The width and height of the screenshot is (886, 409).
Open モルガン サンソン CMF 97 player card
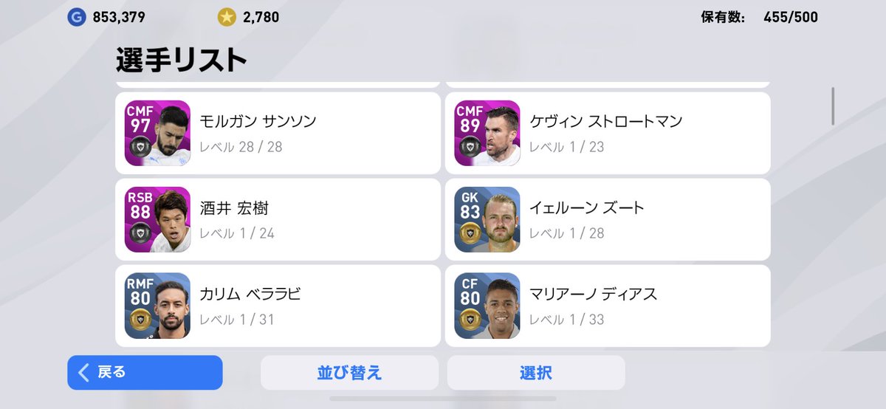click(157, 133)
